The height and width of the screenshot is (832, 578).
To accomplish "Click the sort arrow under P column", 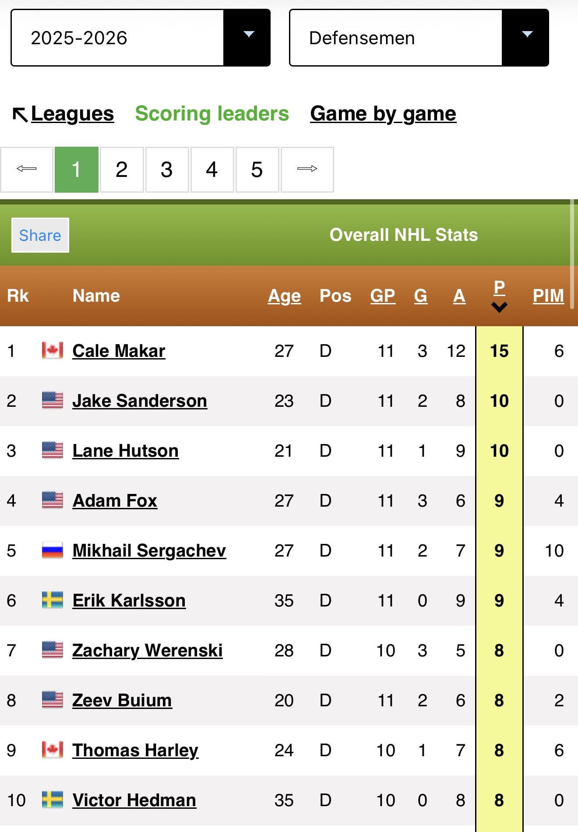I will click(x=499, y=307).
